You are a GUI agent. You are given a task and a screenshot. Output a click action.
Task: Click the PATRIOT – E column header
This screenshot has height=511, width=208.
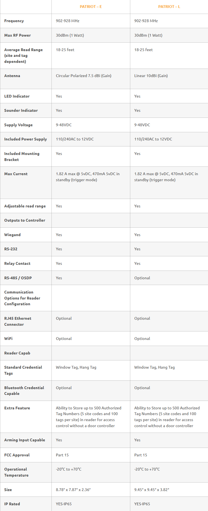point(91,7)
